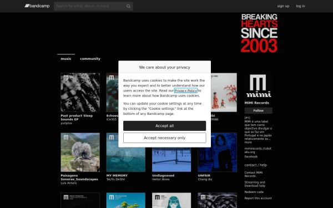
Task: Open album cover with geisha figurines
Action: [x=224, y=92]
